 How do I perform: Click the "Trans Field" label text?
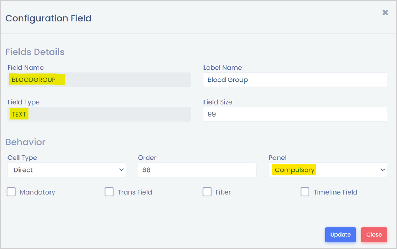tap(135, 192)
